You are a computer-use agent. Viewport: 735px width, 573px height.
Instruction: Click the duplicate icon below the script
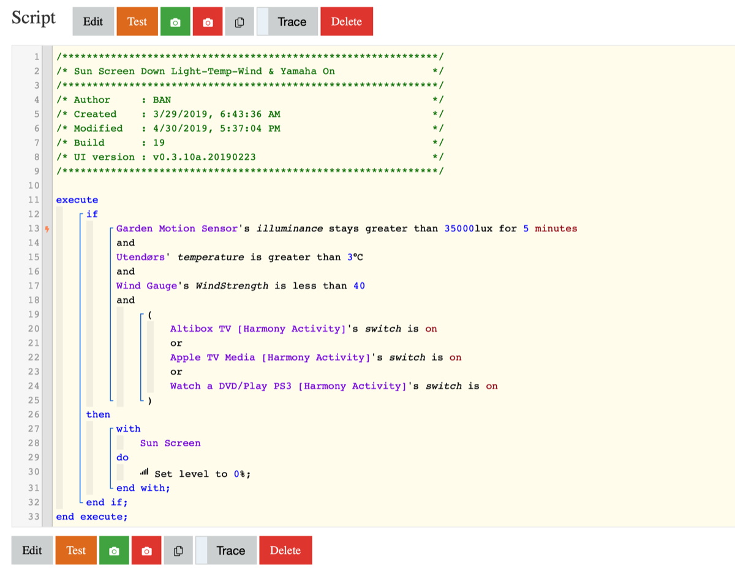178,550
